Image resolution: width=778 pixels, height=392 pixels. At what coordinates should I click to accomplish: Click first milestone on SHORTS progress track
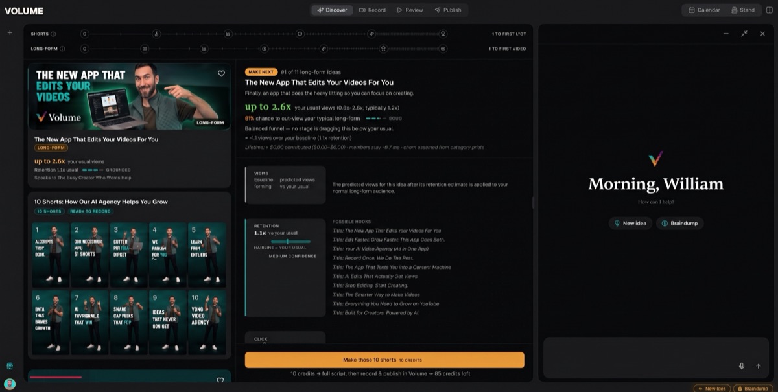[84, 34]
